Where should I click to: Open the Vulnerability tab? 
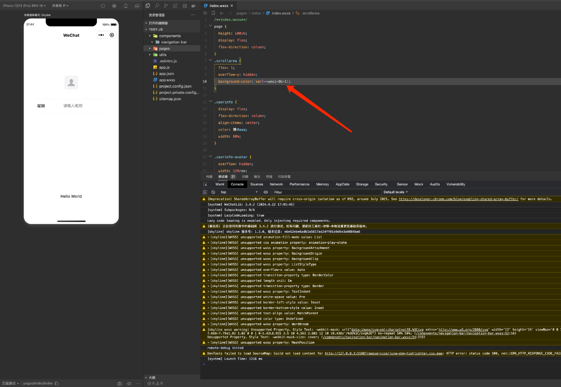coord(456,185)
